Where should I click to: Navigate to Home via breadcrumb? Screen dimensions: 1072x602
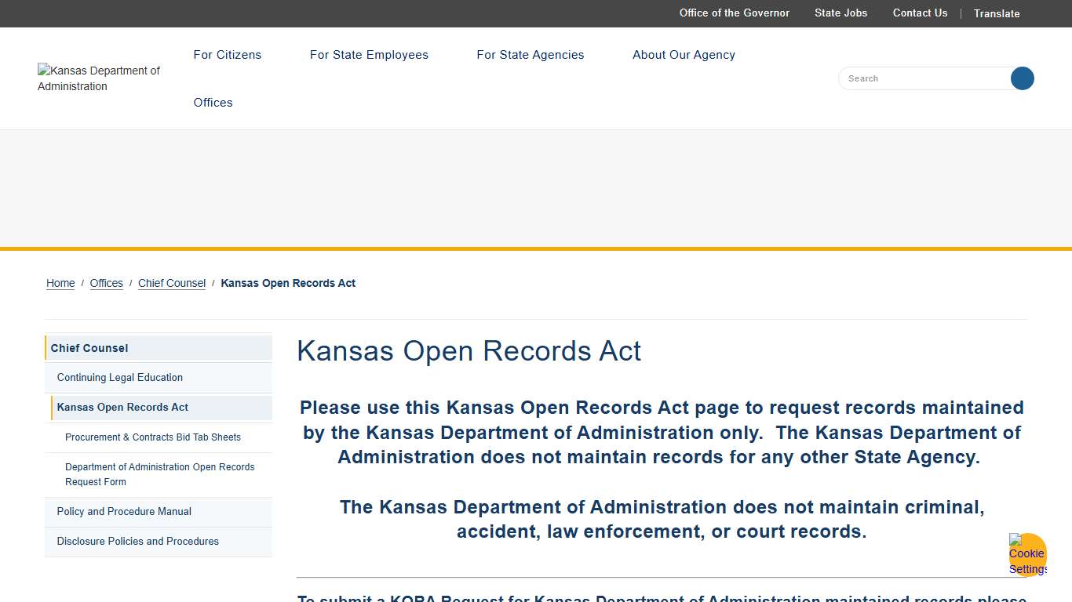[x=60, y=283]
